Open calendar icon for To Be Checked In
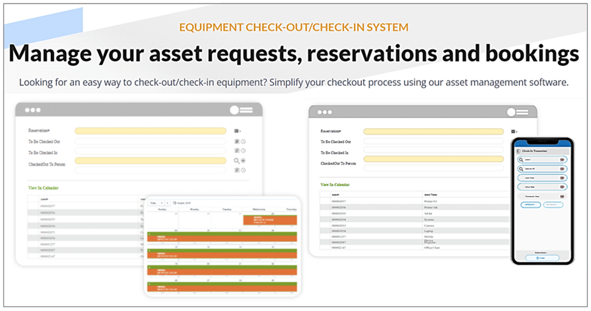This screenshot has height=311, width=591. tap(236, 151)
